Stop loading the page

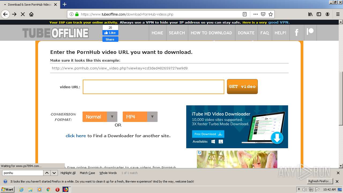point(23,14)
